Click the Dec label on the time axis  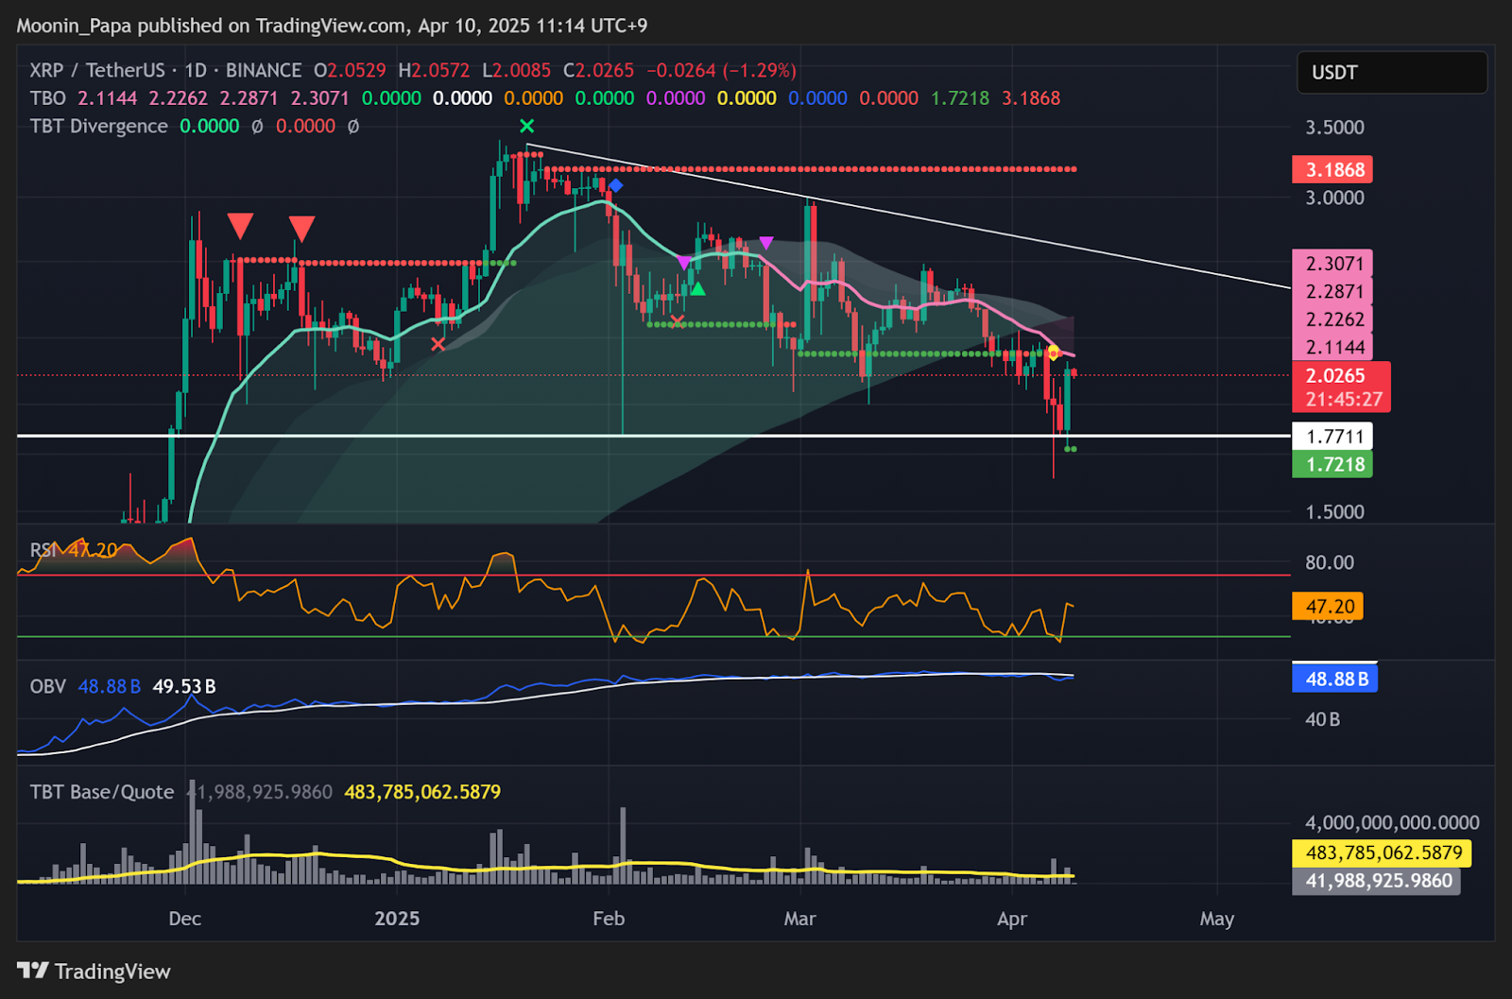point(184,919)
